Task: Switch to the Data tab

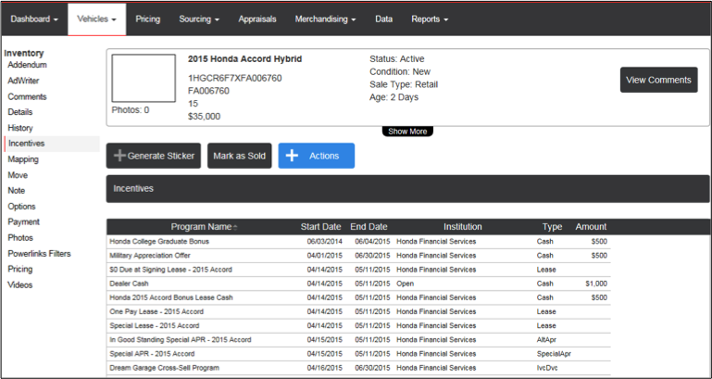Action: pos(383,19)
